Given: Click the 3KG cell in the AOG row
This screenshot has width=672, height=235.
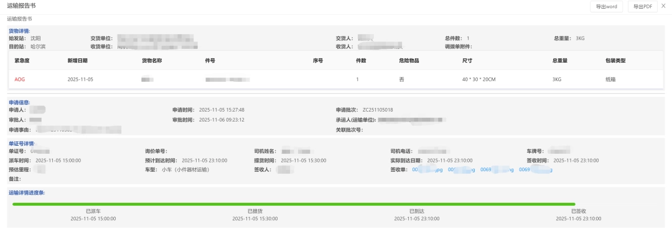Looking at the screenshot, I should pyautogui.click(x=557, y=79).
